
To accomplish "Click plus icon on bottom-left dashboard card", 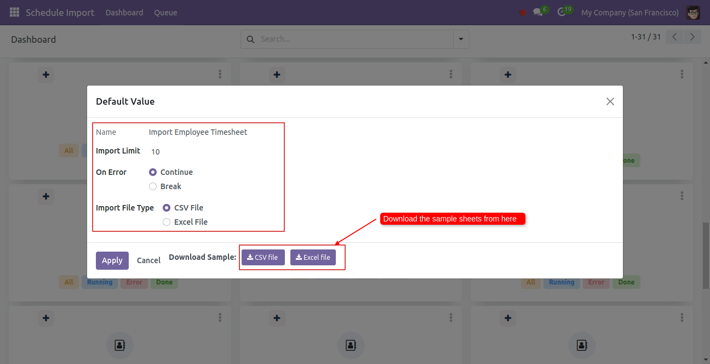I will (46, 318).
